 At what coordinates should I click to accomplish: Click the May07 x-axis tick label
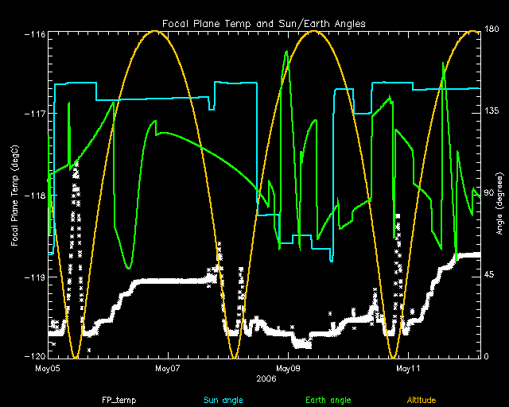pos(168,369)
